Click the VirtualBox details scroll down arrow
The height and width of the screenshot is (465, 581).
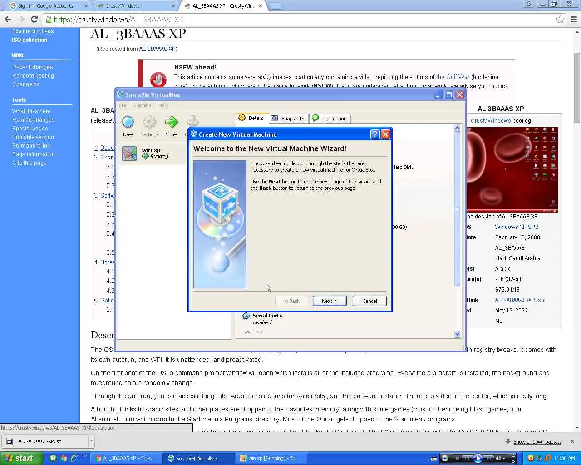coord(457,334)
